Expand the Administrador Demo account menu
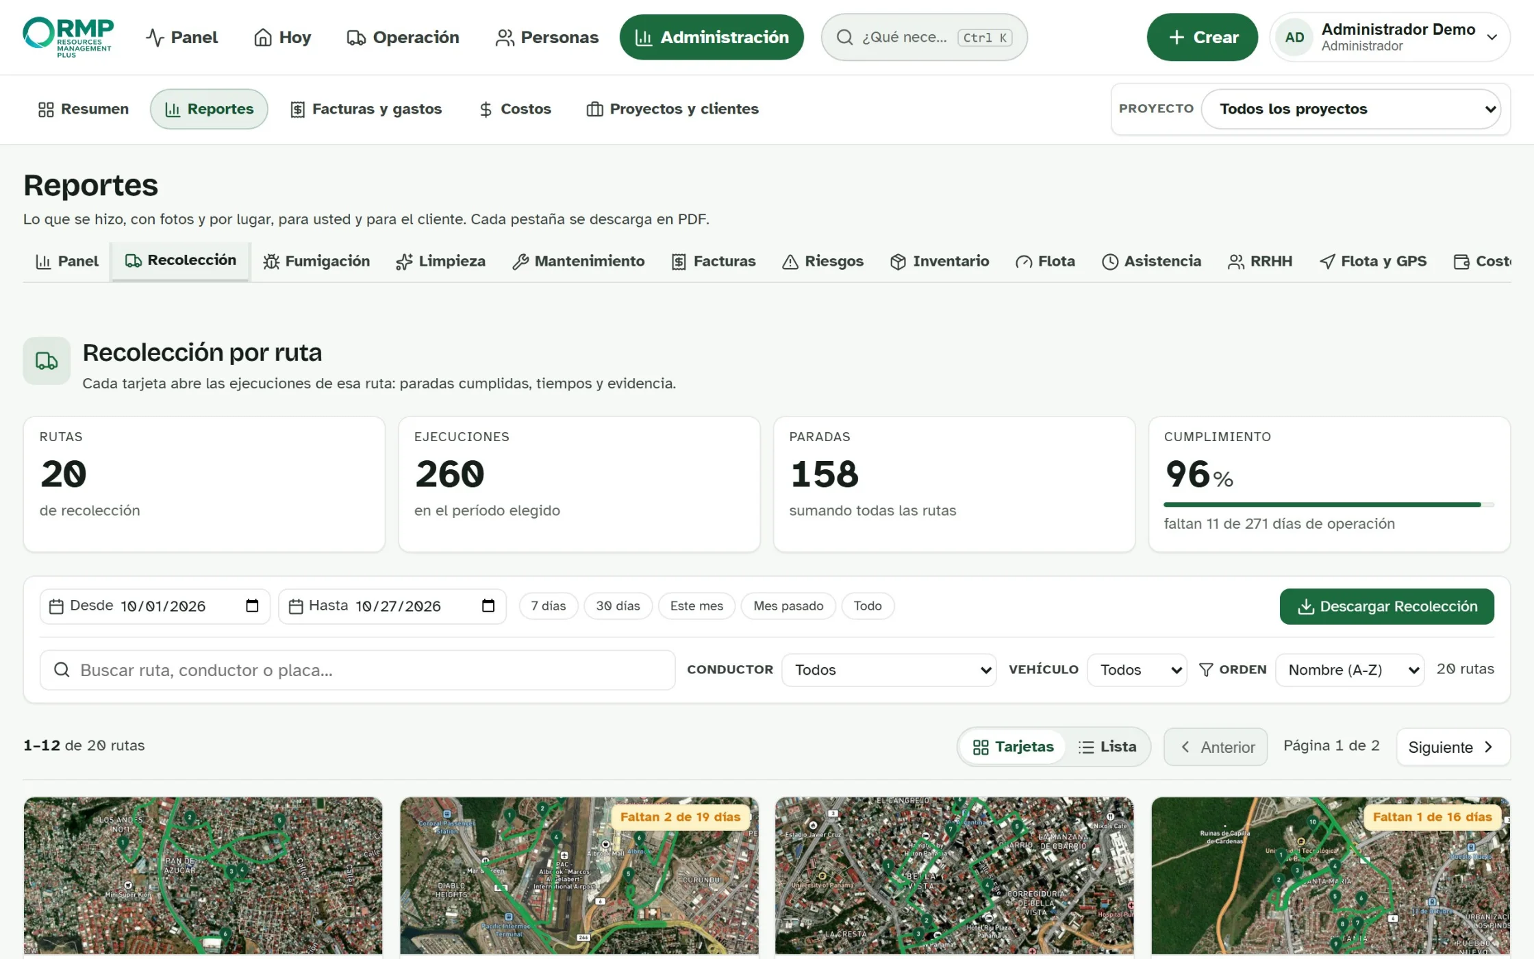 point(1390,37)
